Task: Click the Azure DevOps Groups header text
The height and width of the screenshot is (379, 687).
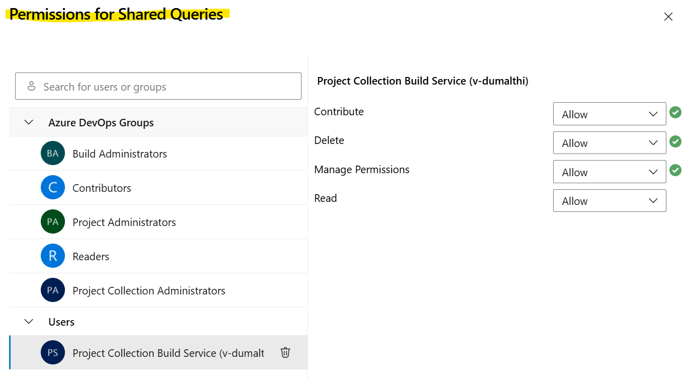Action: 101,123
